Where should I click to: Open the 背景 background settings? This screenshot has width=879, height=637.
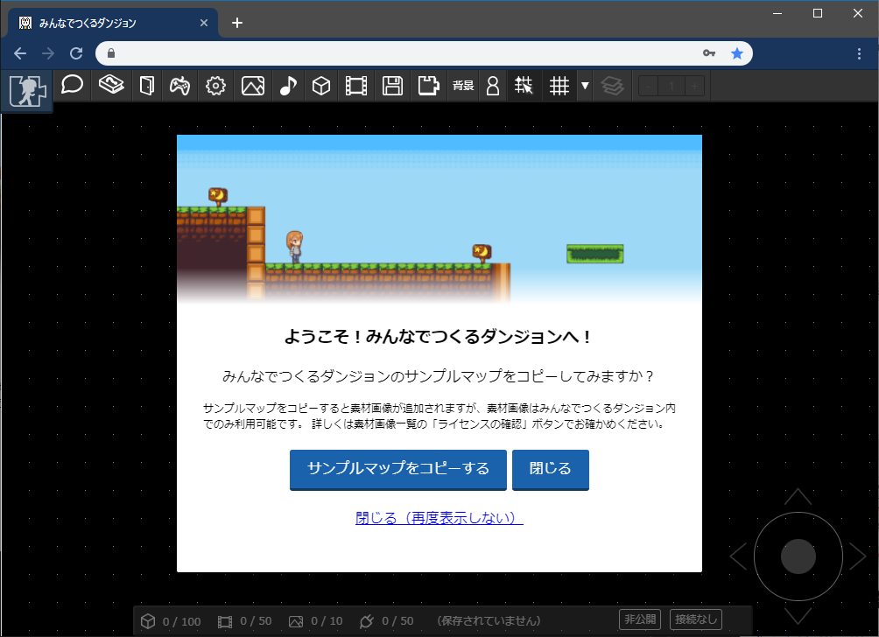tap(463, 85)
